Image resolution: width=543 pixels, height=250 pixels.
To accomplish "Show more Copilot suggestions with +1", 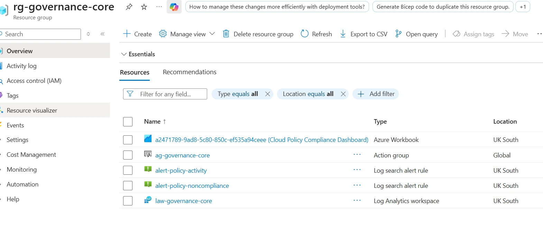I will [523, 7].
